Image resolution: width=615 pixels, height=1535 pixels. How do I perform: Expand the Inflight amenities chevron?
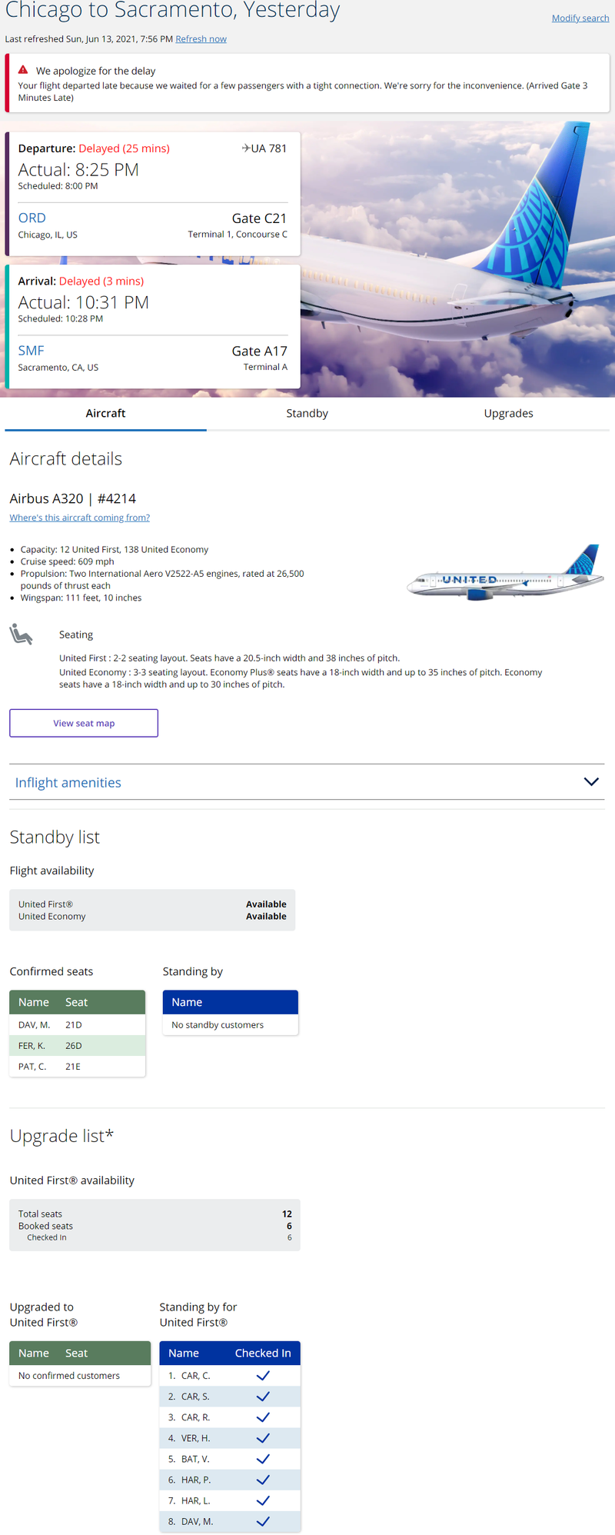(590, 782)
